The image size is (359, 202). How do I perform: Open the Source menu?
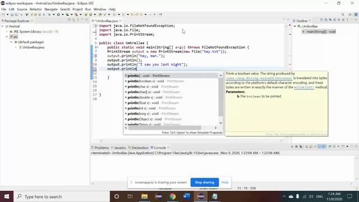tap(22, 9)
